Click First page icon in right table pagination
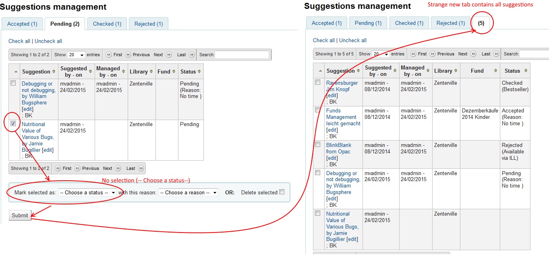This screenshot has width=549, height=255. click(x=413, y=54)
